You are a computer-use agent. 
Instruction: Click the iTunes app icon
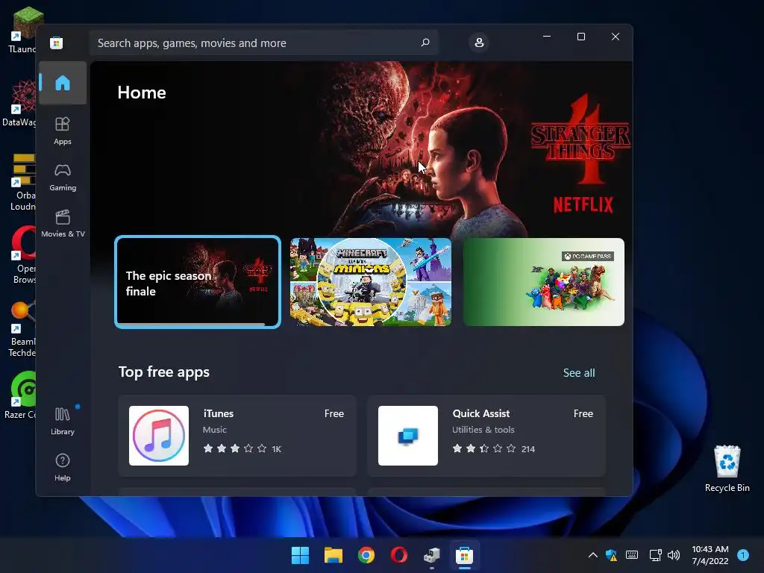point(159,436)
